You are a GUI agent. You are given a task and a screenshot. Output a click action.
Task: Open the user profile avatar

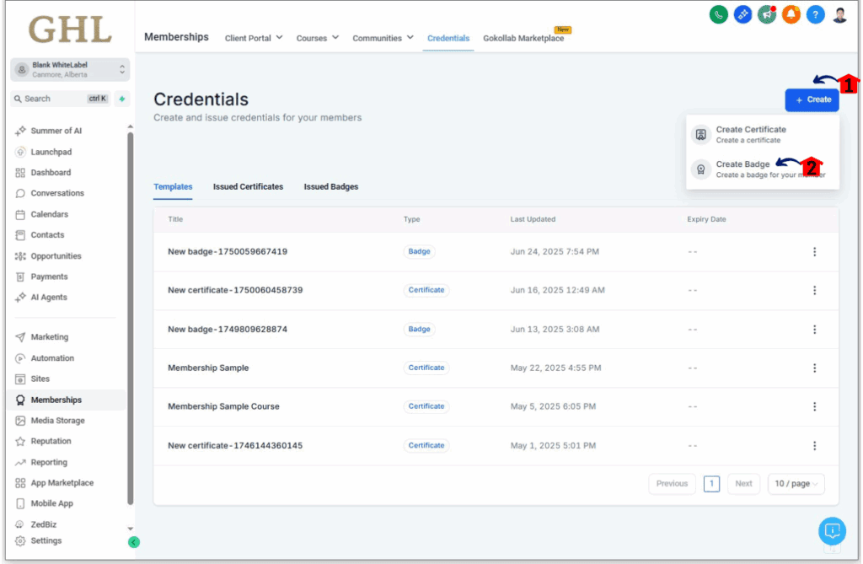coord(839,15)
